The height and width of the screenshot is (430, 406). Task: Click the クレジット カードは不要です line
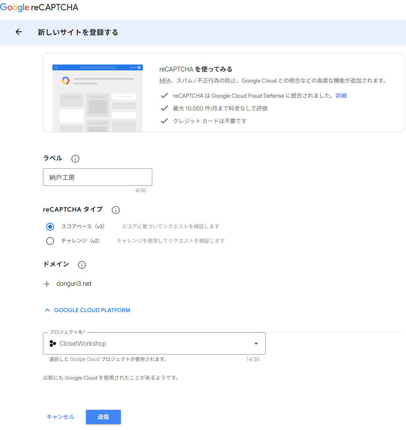point(210,121)
